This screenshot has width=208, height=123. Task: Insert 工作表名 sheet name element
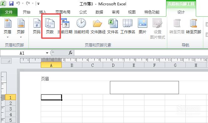127,26
